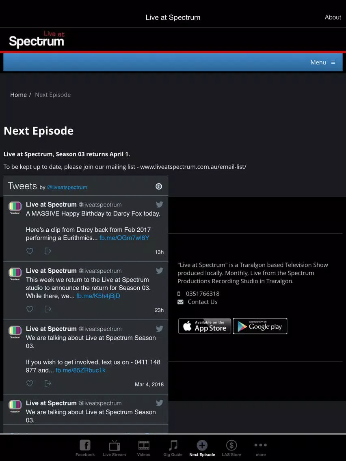Image resolution: width=346 pixels, height=461 pixels.
Task: Open the Facebook tab in bottom bar
Action: coord(85,448)
